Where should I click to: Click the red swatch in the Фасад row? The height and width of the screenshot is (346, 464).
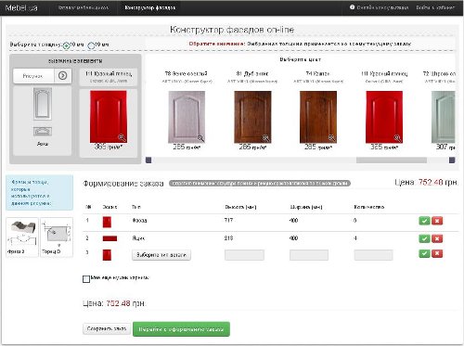(x=107, y=222)
